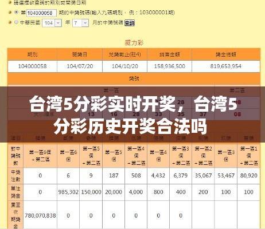Viewport: 265px width, 229px height.
Task: Click the winners count 187 cell
Action: [114, 176]
